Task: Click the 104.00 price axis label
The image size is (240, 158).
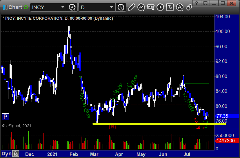Action: [223, 17]
